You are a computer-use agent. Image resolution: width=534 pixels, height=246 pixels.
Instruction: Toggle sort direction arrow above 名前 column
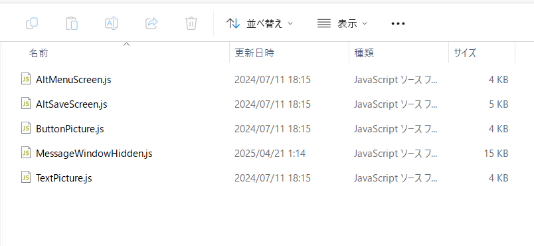coord(127,45)
